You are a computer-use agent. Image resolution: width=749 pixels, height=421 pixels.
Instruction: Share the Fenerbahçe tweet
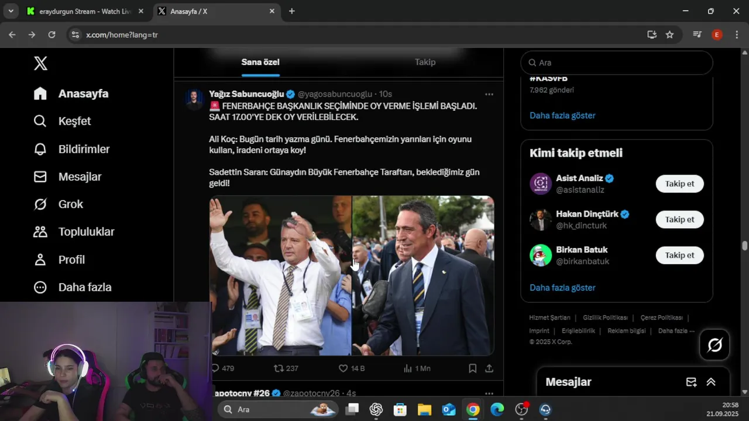(489, 368)
